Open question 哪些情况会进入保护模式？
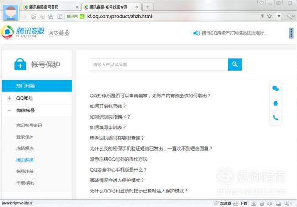This screenshot has height=207, width=297. (117, 180)
